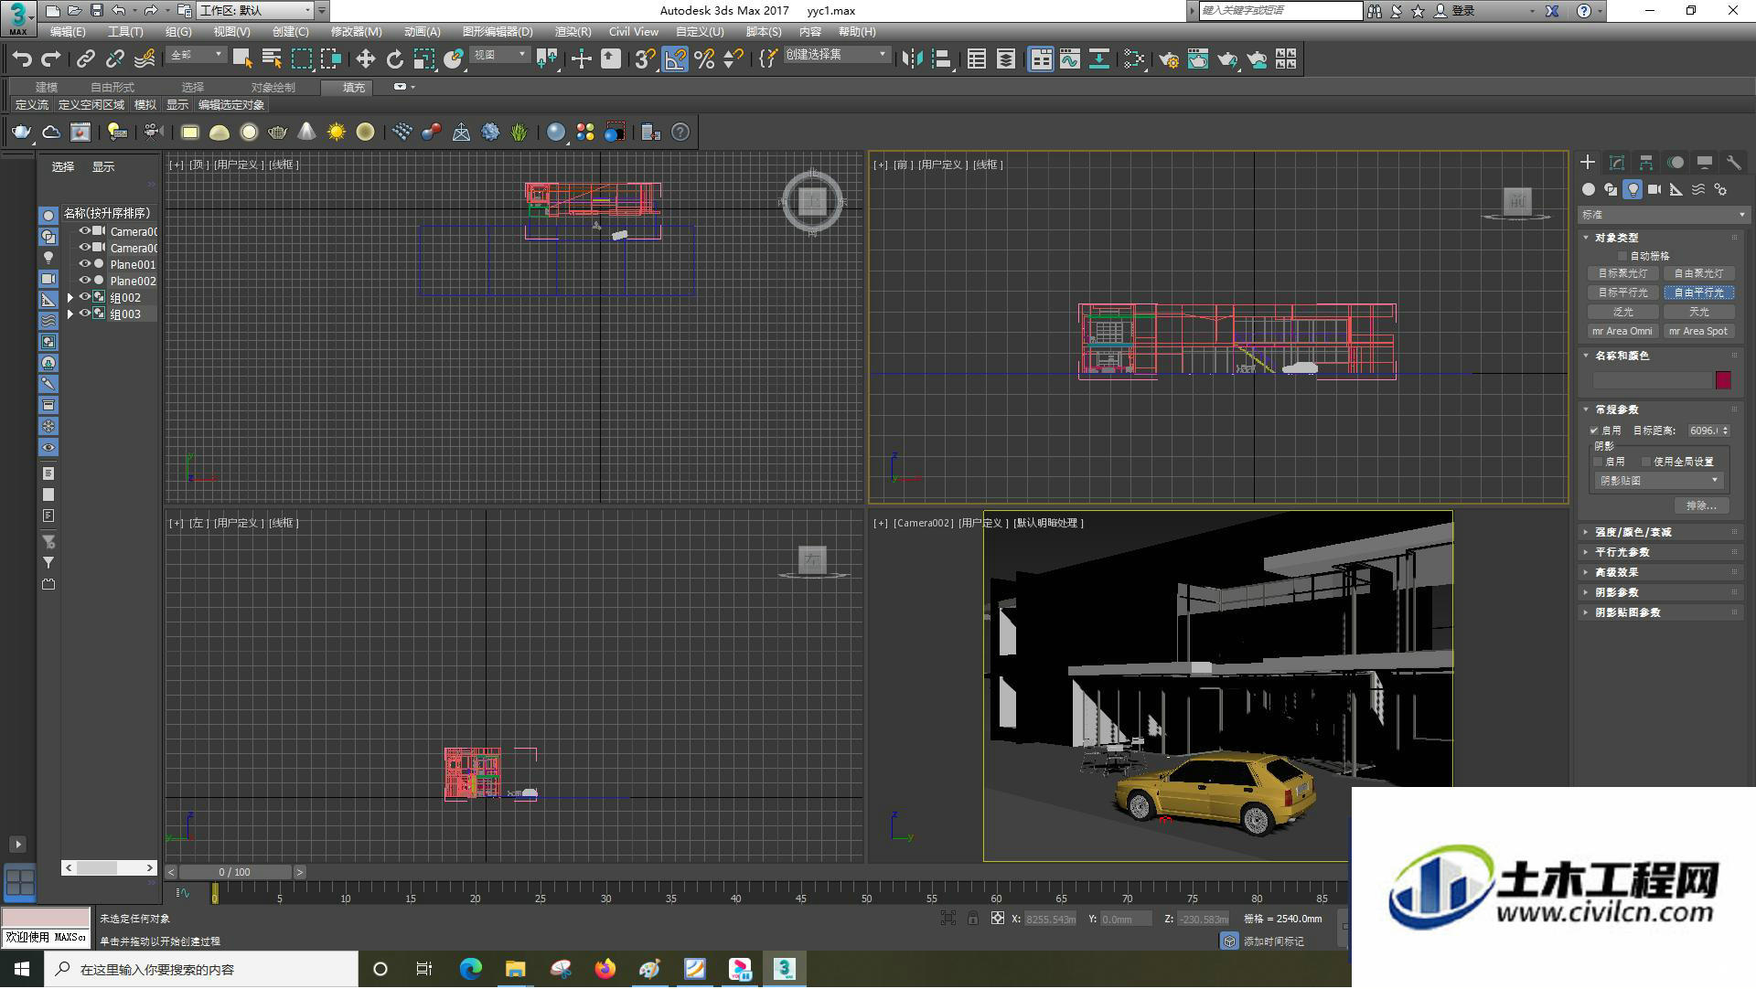Click mr Area Spot button
The image size is (1756, 989).
point(1698,331)
